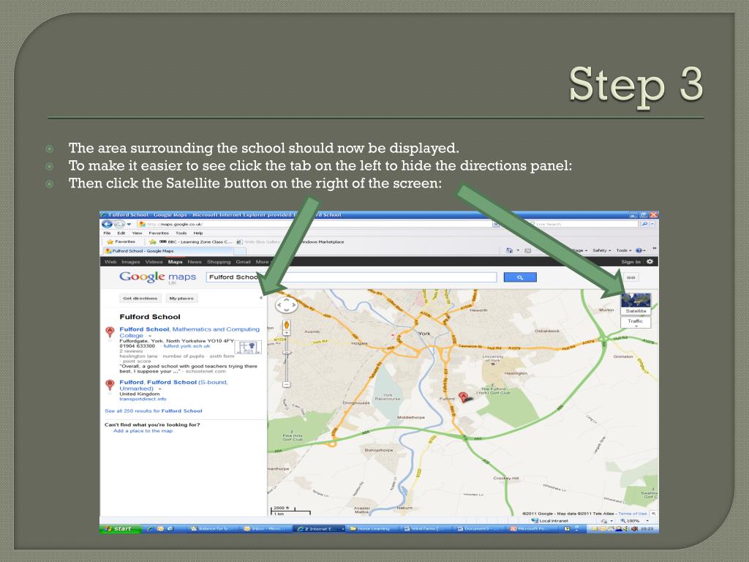This screenshot has width=749, height=562.
Task: Click the browser Back arrow button
Action: click(x=108, y=224)
